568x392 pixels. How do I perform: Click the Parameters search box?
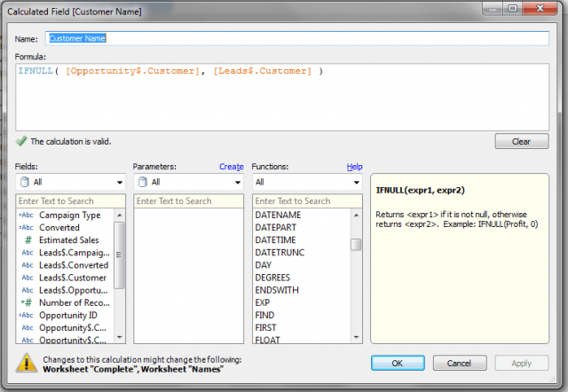point(189,201)
